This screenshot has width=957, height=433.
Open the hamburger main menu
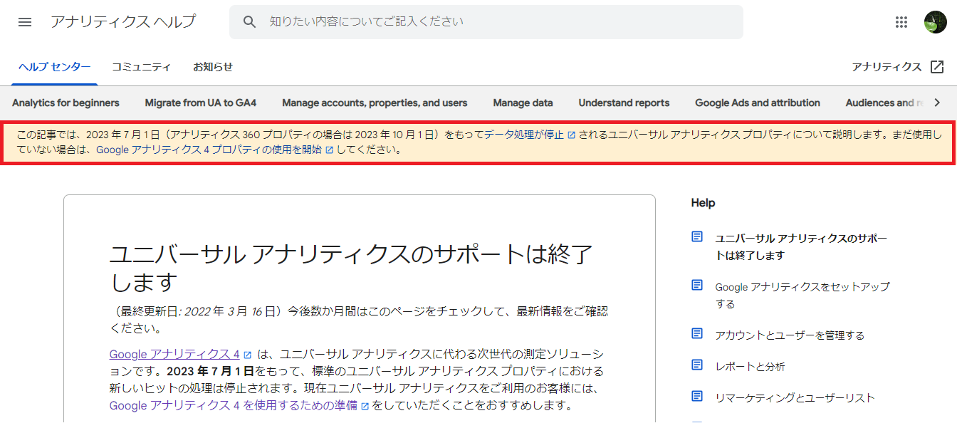[25, 22]
